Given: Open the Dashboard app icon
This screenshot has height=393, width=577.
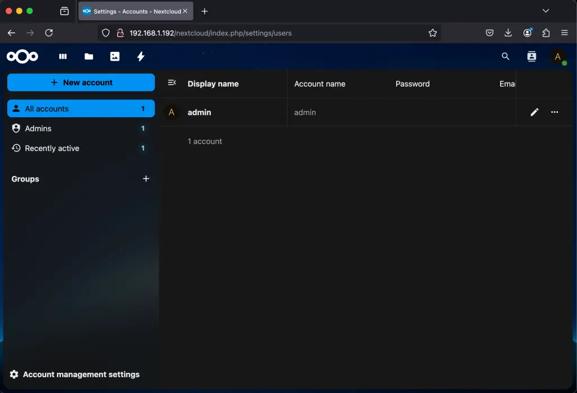Looking at the screenshot, I should point(63,56).
